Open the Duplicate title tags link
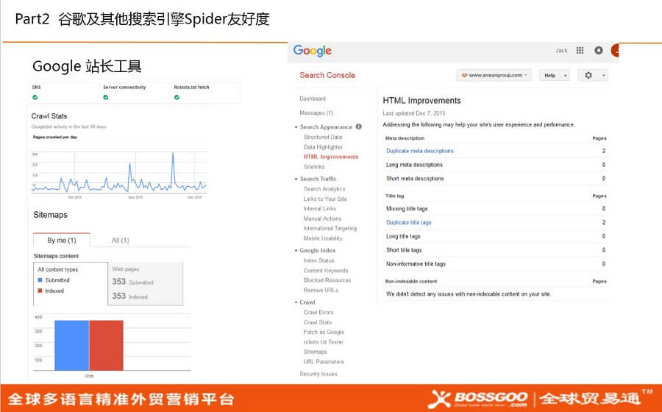The height and width of the screenshot is (412, 662). pyautogui.click(x=409, y=222)
